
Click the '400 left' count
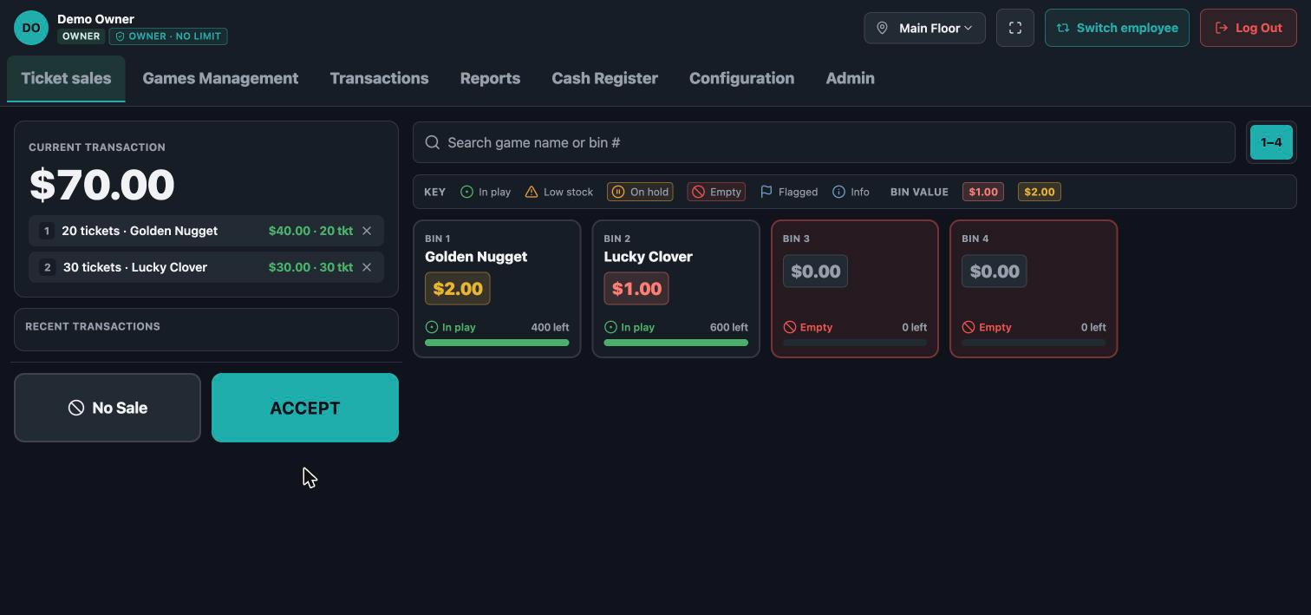tap(550, 327)
